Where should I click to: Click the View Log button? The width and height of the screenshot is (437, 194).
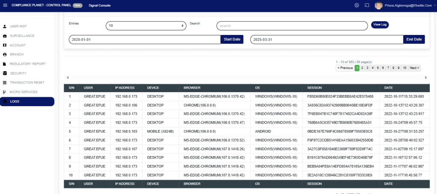(380, 25)
